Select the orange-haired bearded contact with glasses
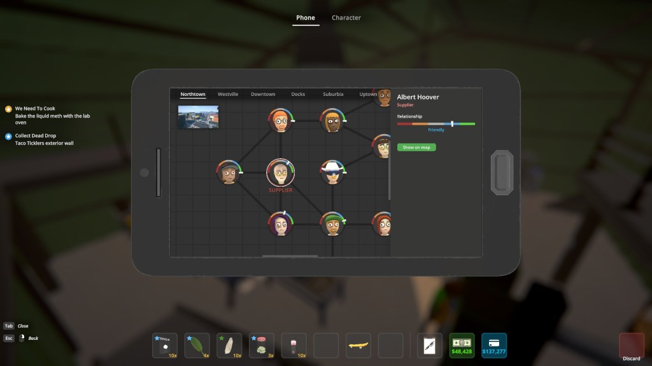Viewport: 652px width, 366px height. tap(280, 120)
